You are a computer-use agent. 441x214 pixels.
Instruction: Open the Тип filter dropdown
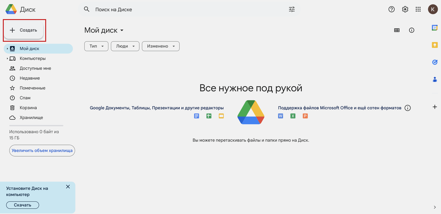pyautogui.click(x=96, y=46)
